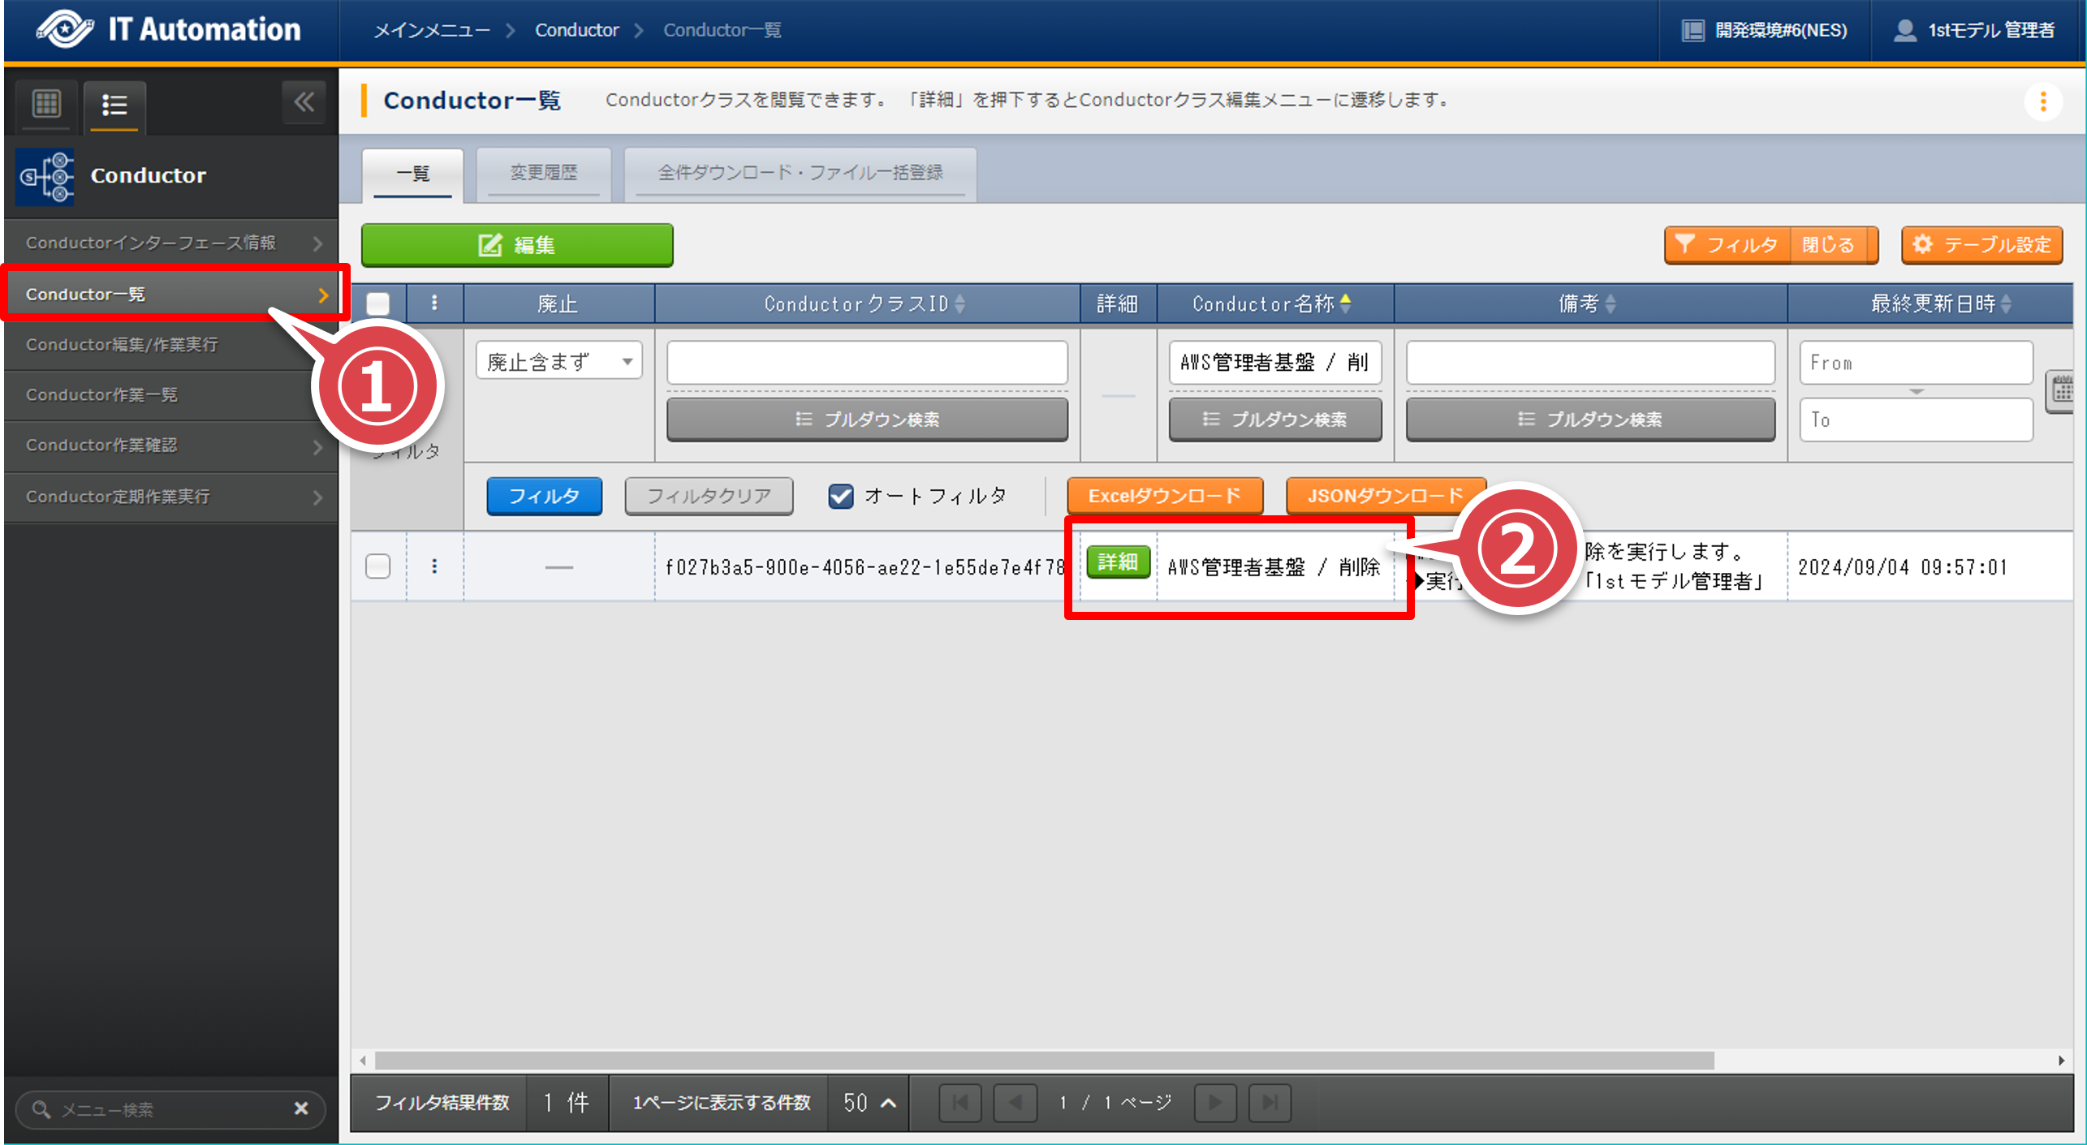The height and width of the screenshot is (1145, 2087).
Task: Tick the select-all header checkbox
Action: 378,303
